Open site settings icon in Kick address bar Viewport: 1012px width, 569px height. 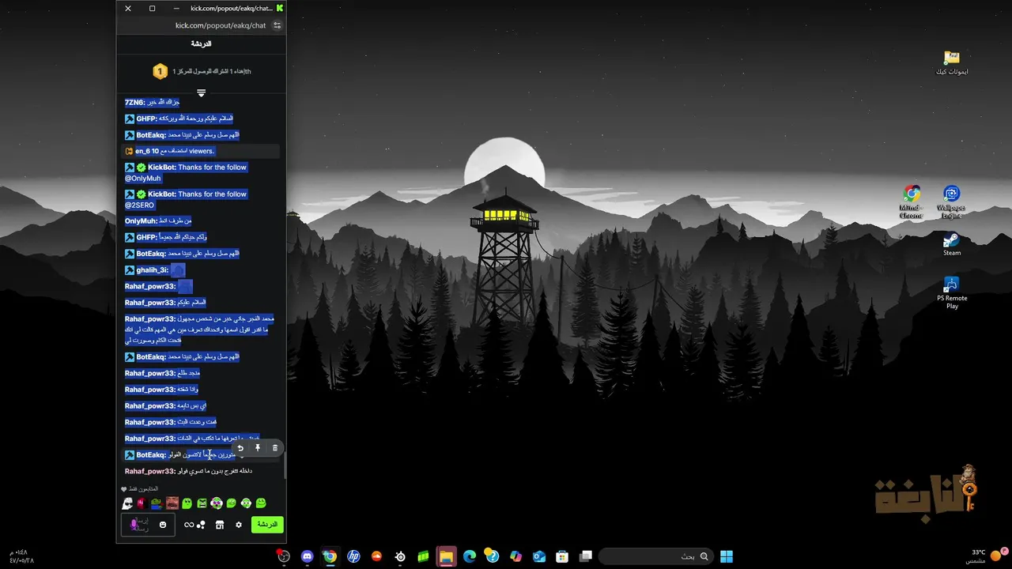click(277, 25)
